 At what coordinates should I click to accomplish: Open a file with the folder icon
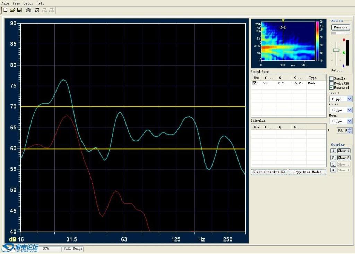12,10
